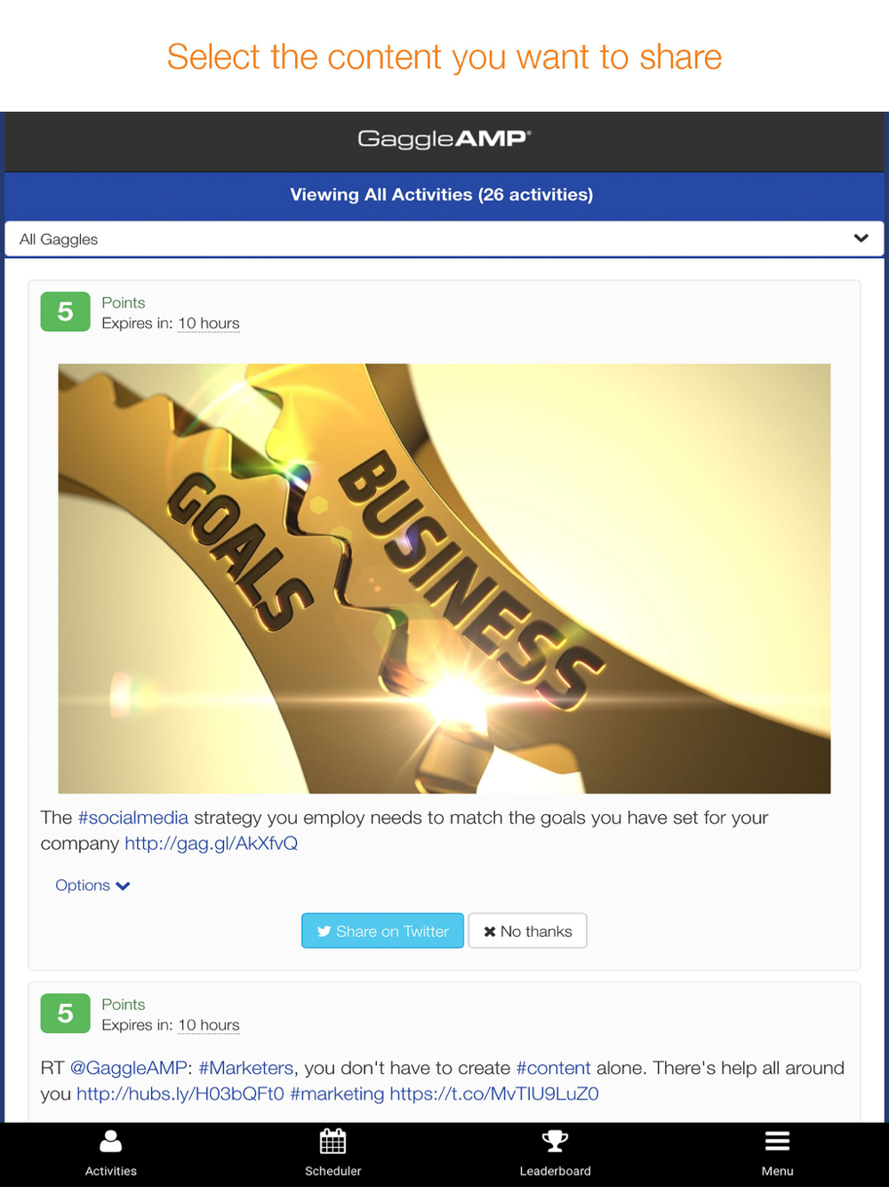Click the chevron arrow of All Gaggles selector

[861, 238]
